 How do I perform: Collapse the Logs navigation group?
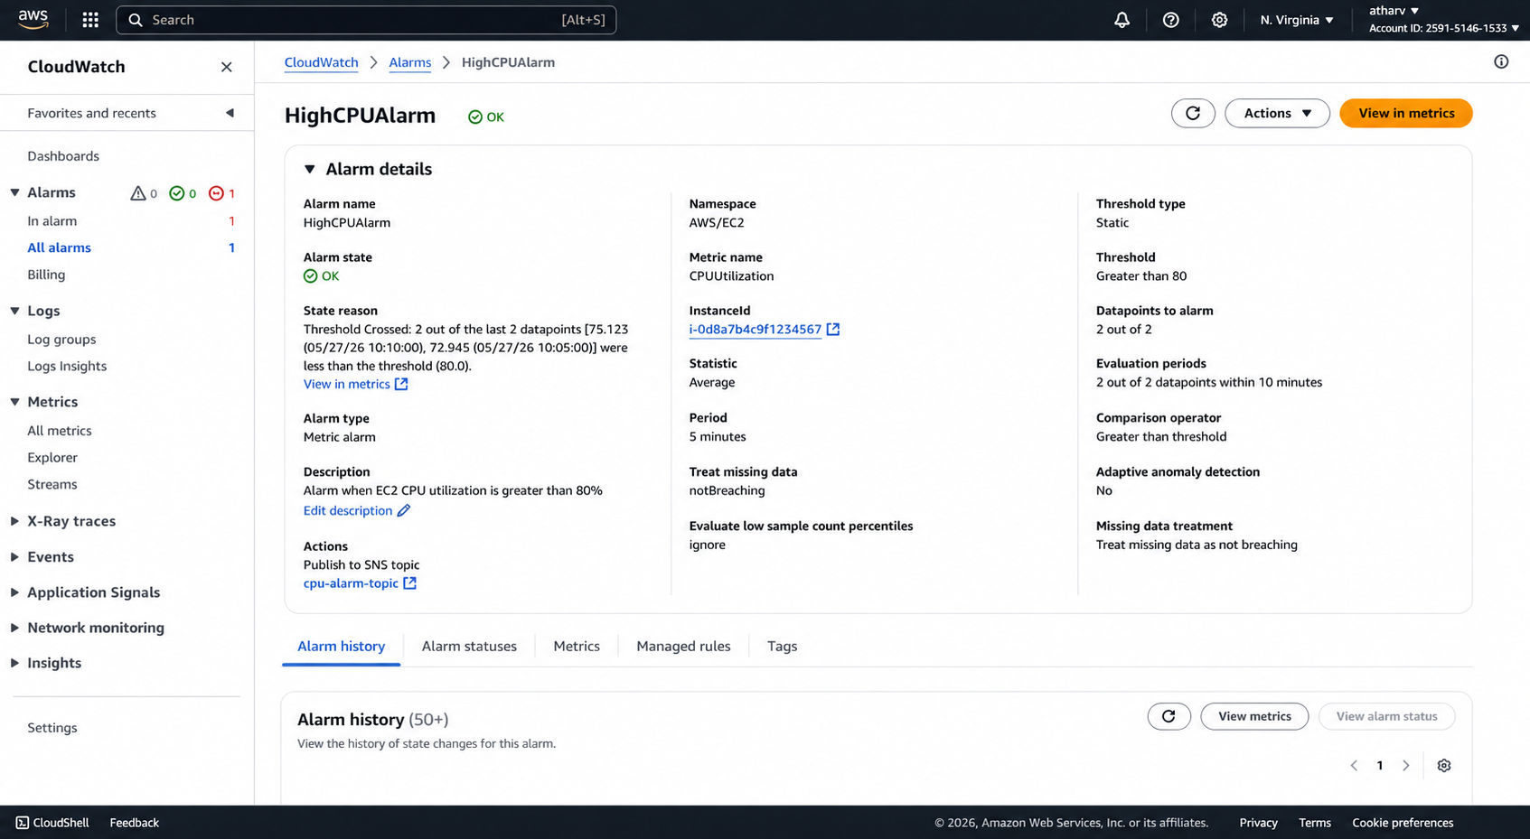(15, 311)
